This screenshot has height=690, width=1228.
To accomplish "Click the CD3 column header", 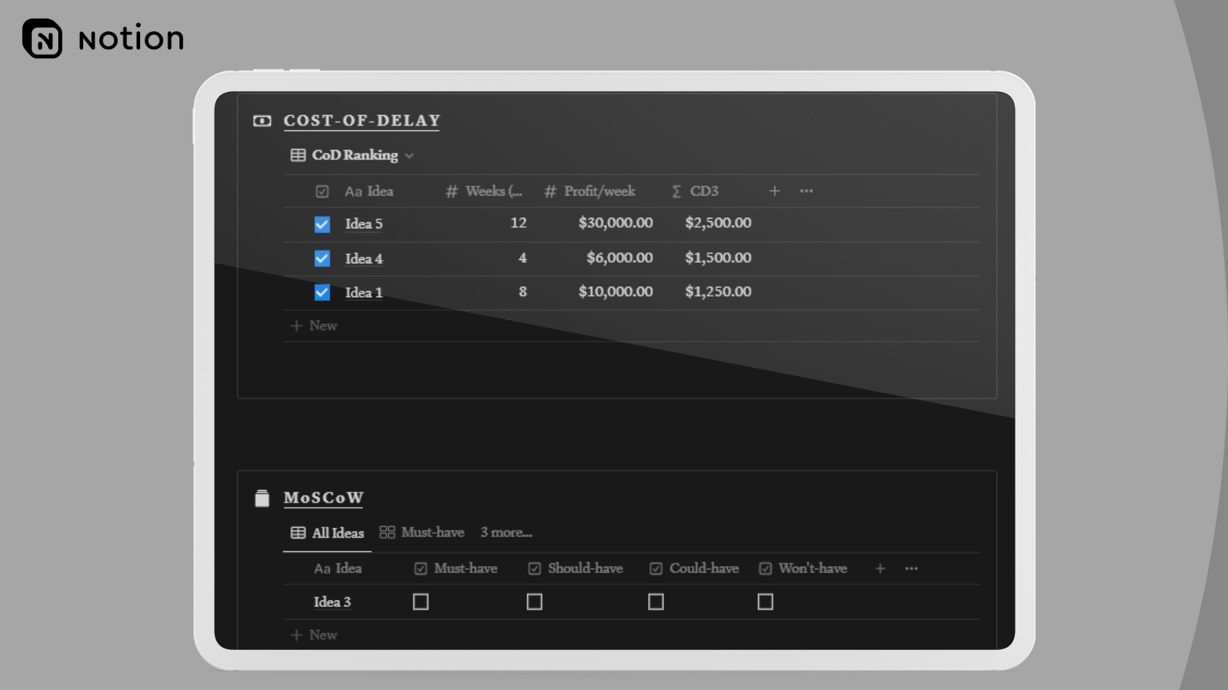I will pyautogui.click(x=695, y=191).
